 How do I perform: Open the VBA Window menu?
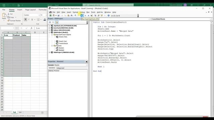click(x=108, y=12)
